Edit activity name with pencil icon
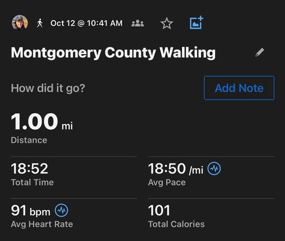Image resolution: width=285 pixels, height=241 pixels. coord(260,53)
